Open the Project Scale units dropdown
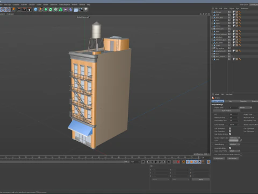258x194 pixels. click(x=246, y=107)
